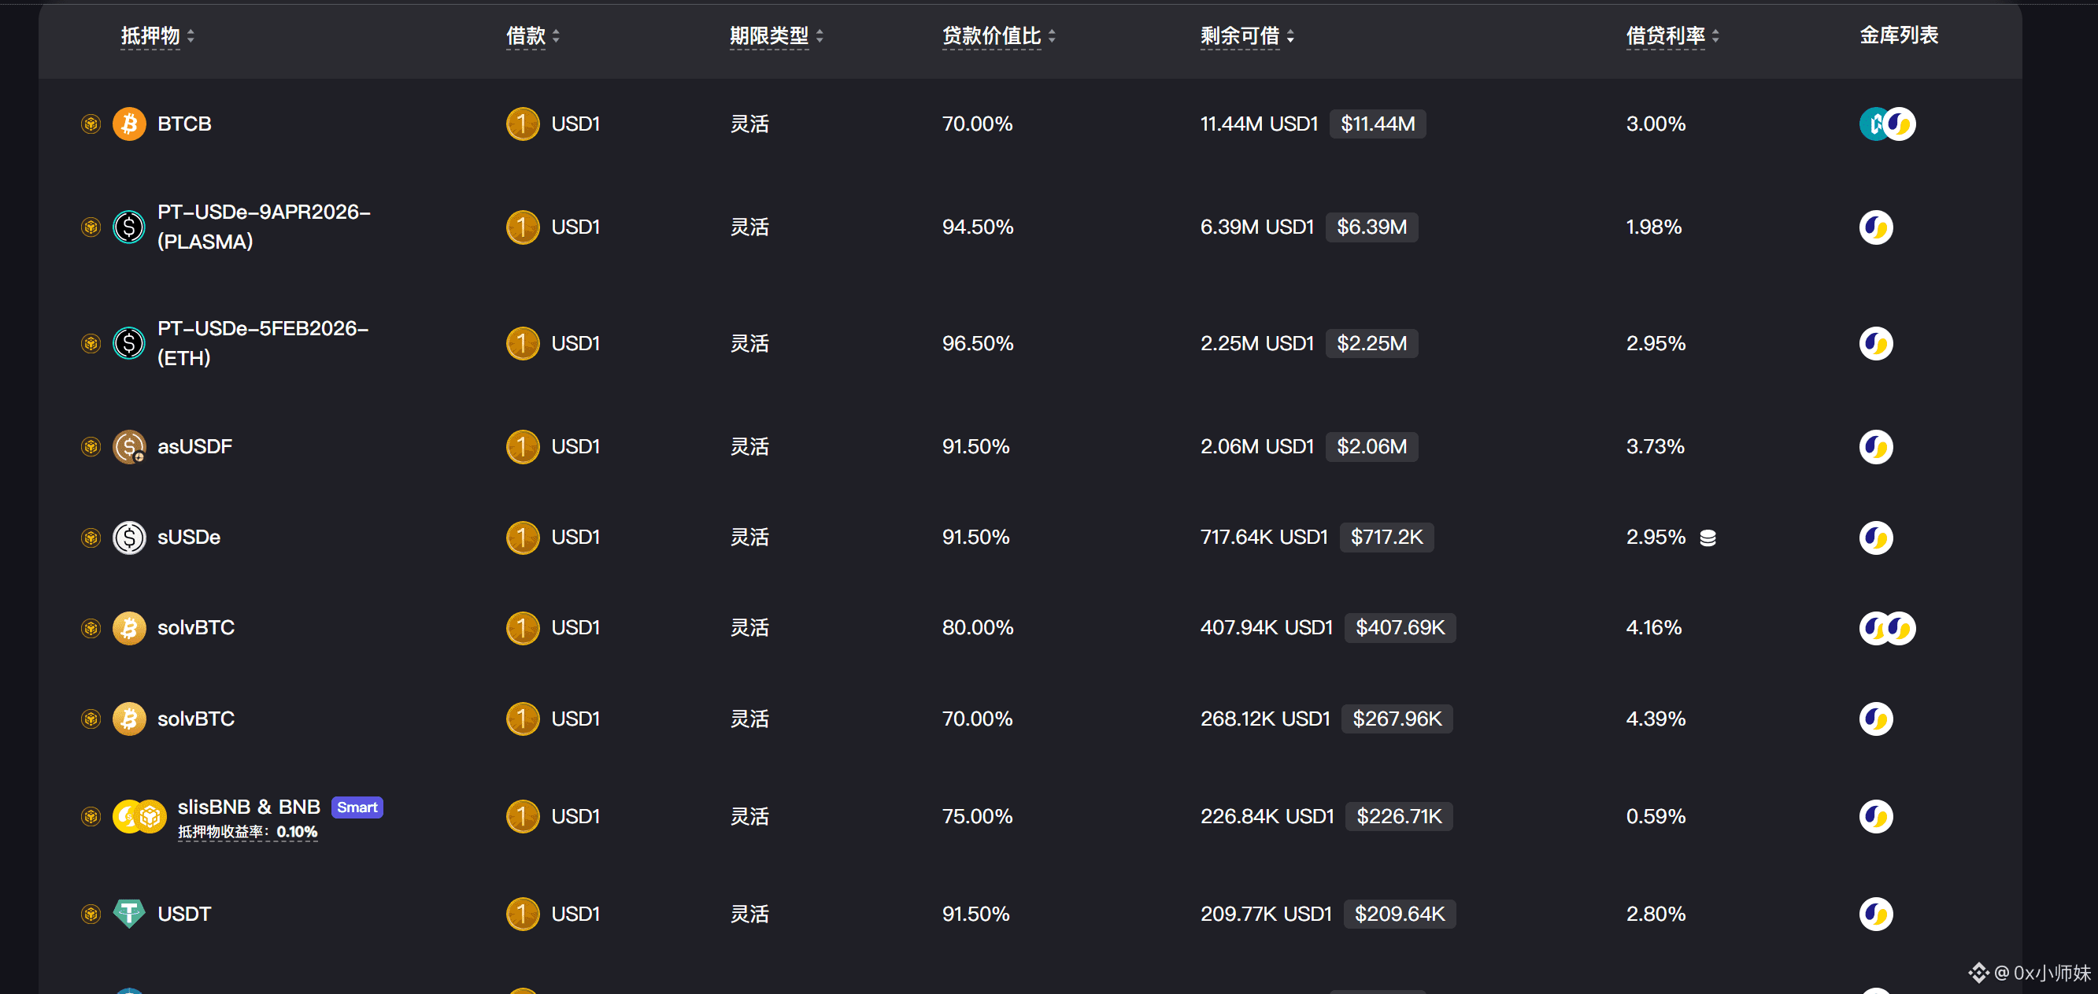Click the Smart tag on slisBNB & BNB
This screenshot has width=2098, height=994.
point(357,807)
